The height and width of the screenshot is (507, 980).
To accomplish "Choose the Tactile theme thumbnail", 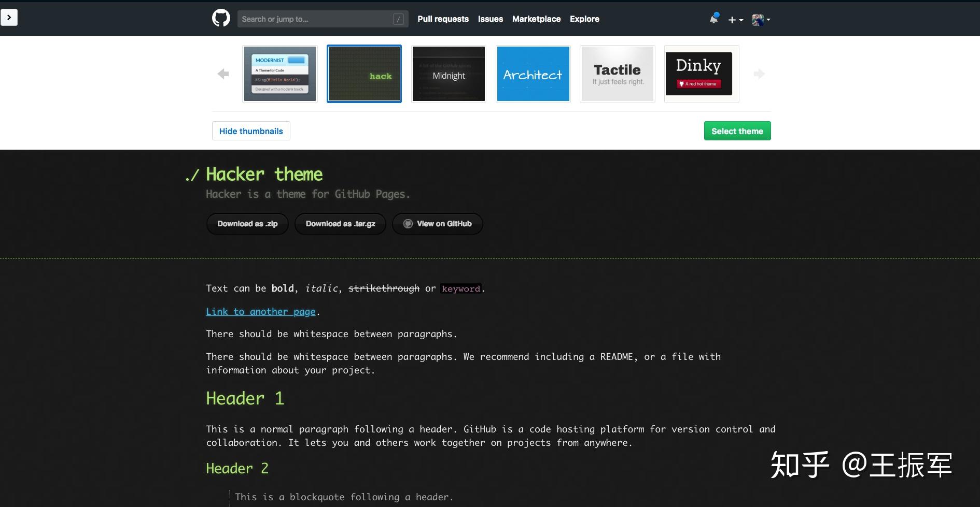I will [x=617, y=74].
